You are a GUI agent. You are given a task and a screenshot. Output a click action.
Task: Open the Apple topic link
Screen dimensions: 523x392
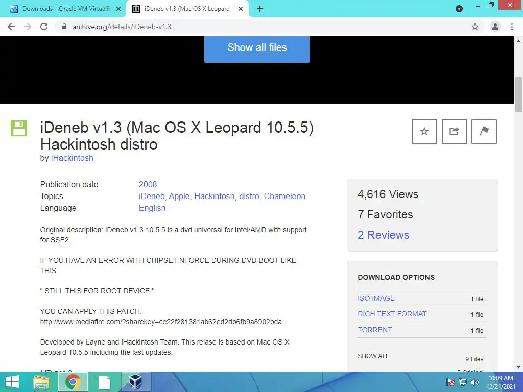179,196
